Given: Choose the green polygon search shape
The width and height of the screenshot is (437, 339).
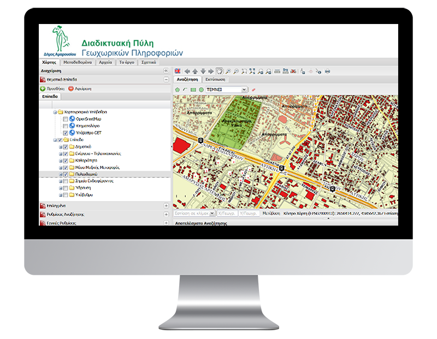Looking at the screenshot, I should coord(177,89).
